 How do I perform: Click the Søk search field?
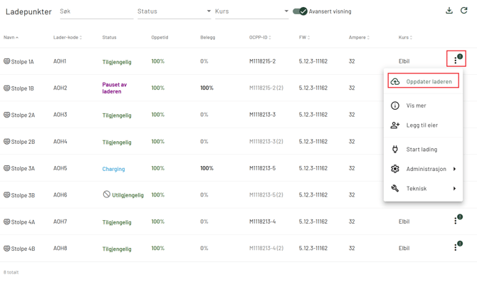point(95,11)
